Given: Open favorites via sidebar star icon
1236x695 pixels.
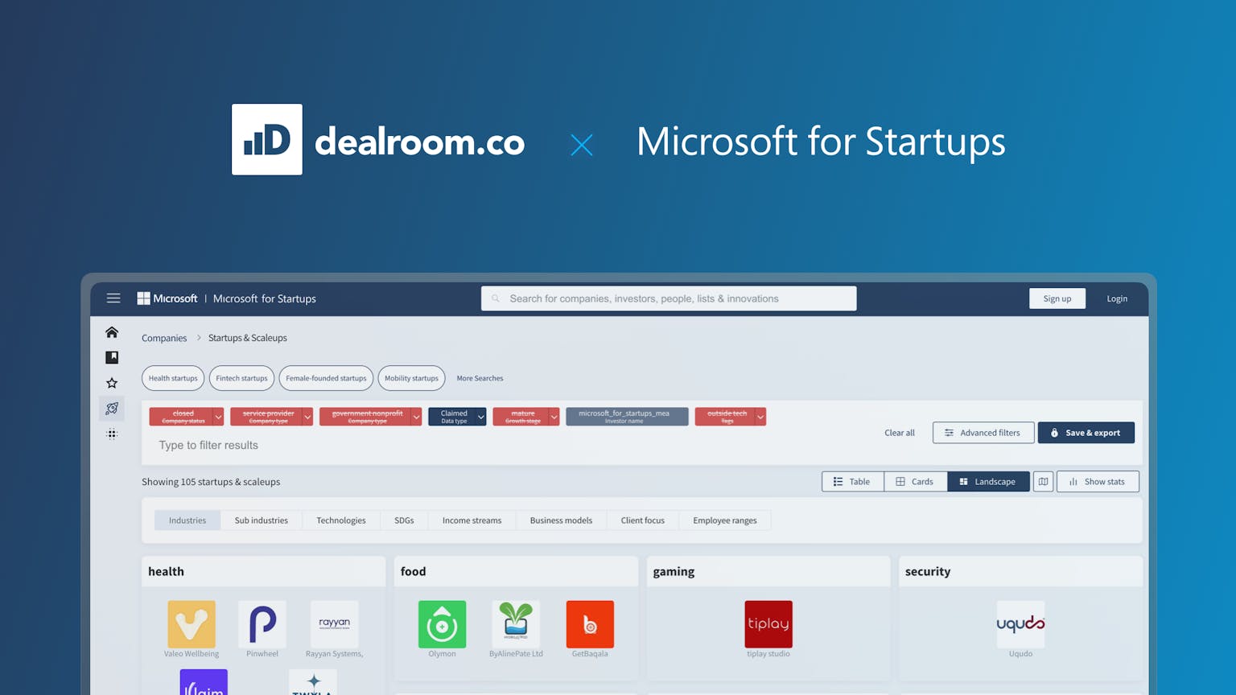Looking at the screenshot, I should 112,383.
